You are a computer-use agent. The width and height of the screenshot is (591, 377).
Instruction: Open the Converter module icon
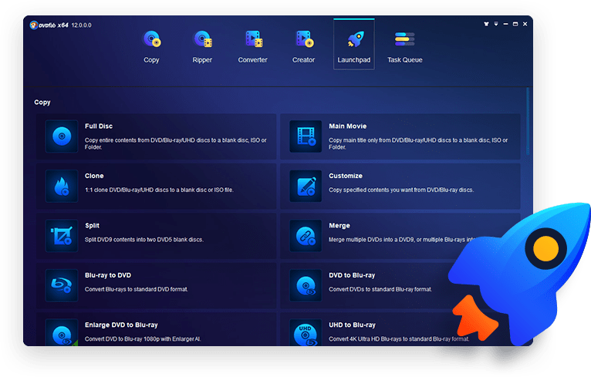click(x=254, y=39)
